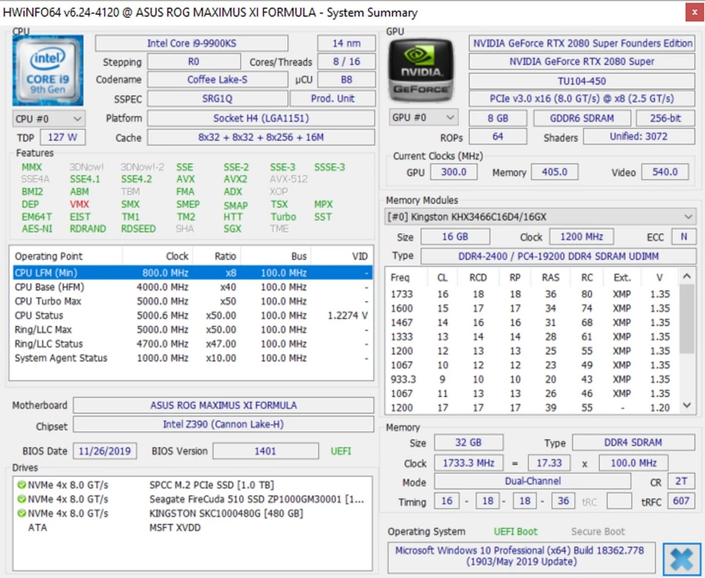Select the 1733 frequency timing row
Image resolution: width=705 pixels, height=578 pixels.
tap(532, 294)
